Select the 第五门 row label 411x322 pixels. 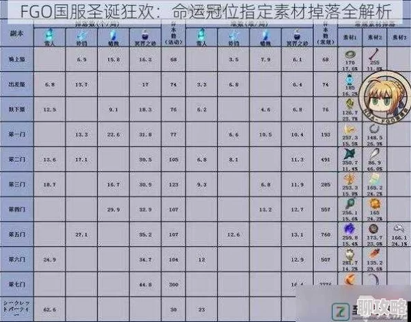[x=17, y=234]
